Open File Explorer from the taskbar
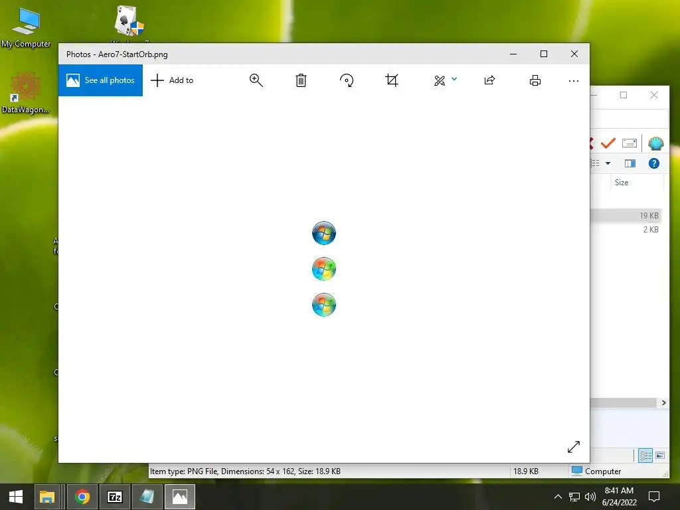This screenshot has width=680, height=510. (x=47, y=497)
